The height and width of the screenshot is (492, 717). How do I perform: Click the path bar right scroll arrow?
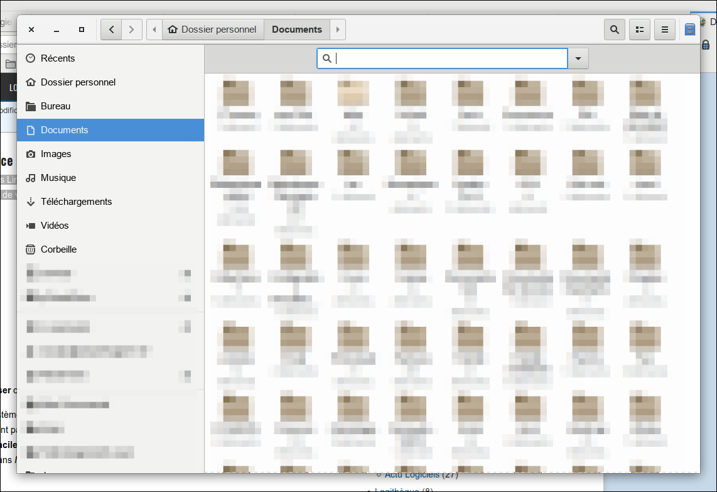pos(338,30)
